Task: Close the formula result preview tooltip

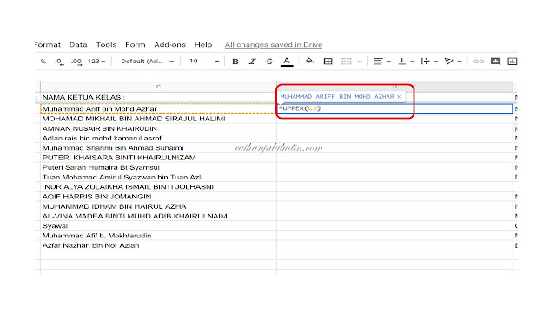Action: point(400,96)
